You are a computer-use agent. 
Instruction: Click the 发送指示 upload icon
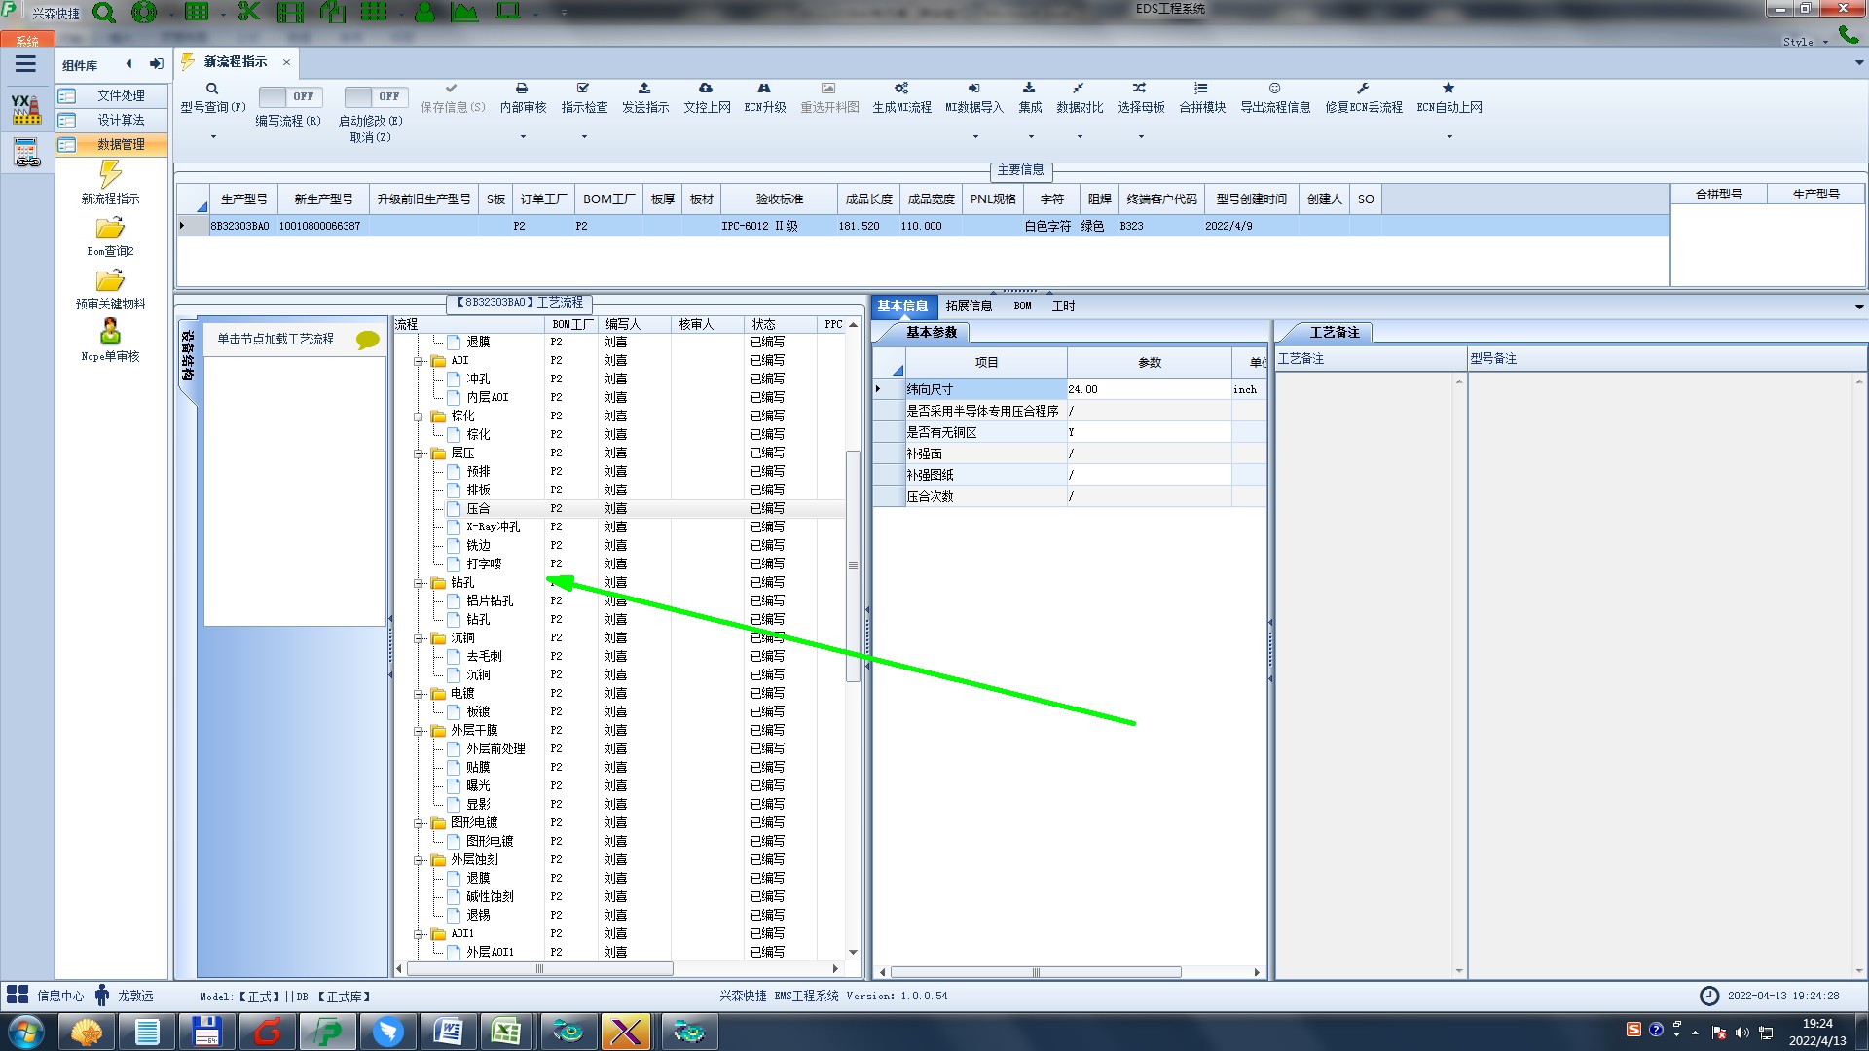point(644,89)
